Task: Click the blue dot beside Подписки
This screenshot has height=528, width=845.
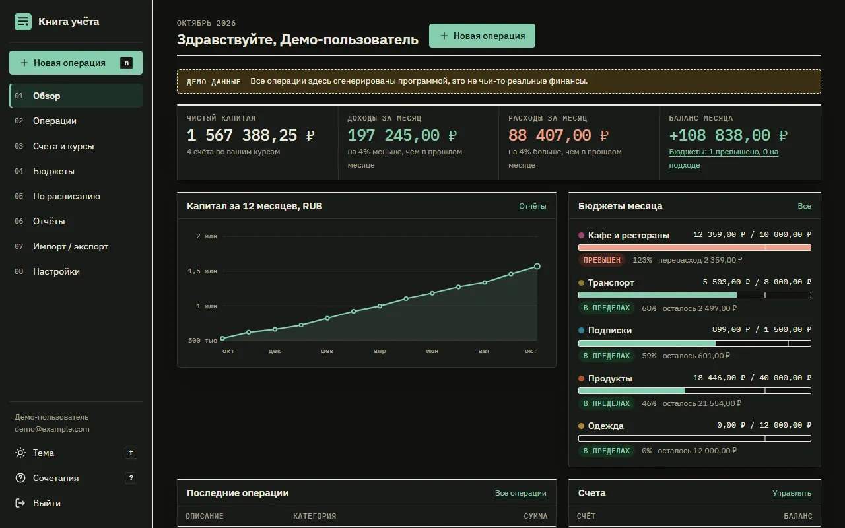Action: [581, 330]
